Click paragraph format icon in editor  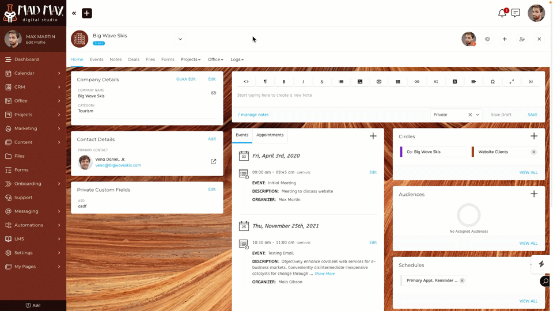click(x=265, y=81)
